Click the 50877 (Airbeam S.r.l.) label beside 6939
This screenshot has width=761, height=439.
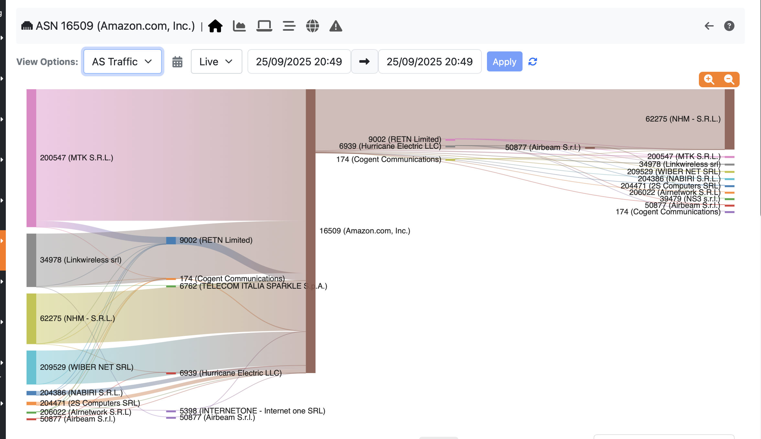point(543,147)
